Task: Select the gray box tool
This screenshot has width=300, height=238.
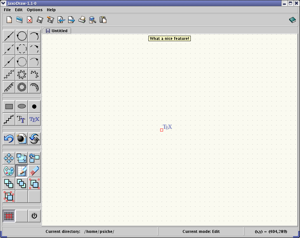Action: pyautogui.click(x=9, y=107)
